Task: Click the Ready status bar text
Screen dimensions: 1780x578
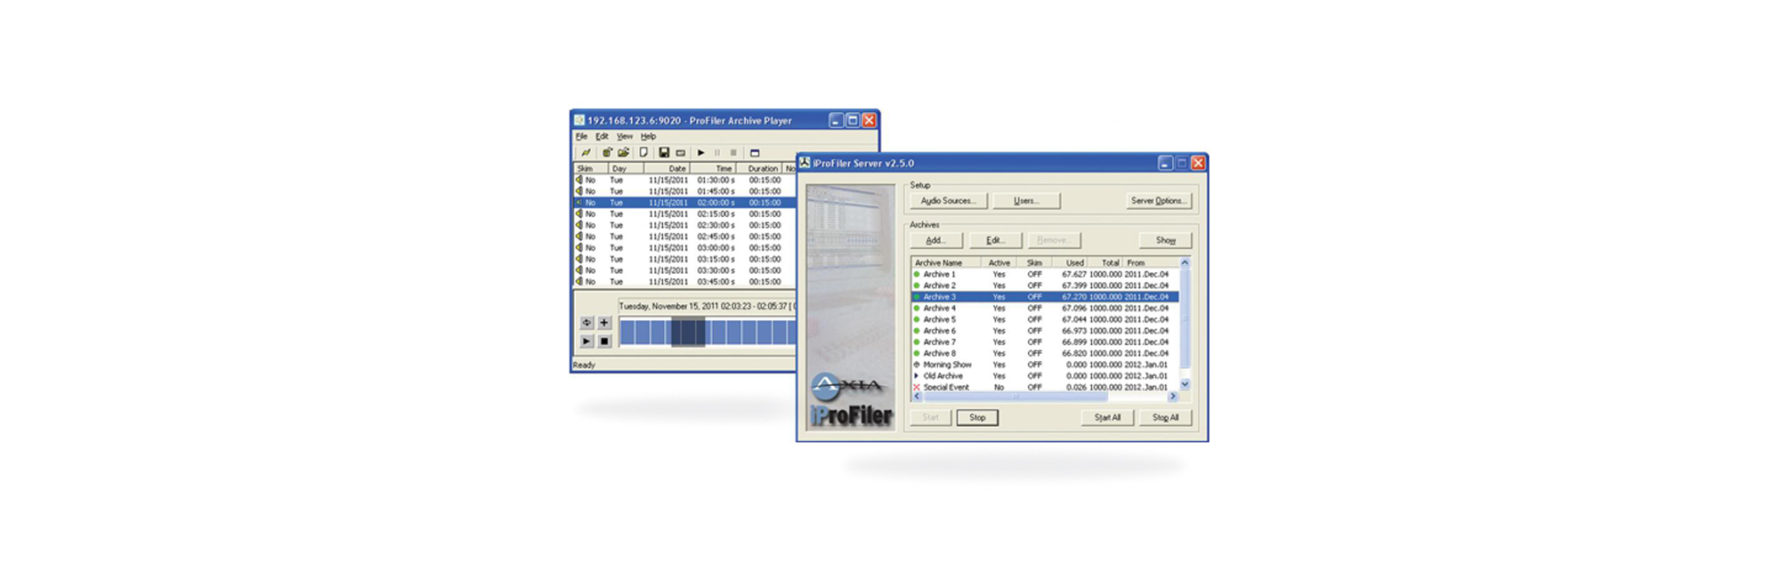Action: [x=584, y=365]
